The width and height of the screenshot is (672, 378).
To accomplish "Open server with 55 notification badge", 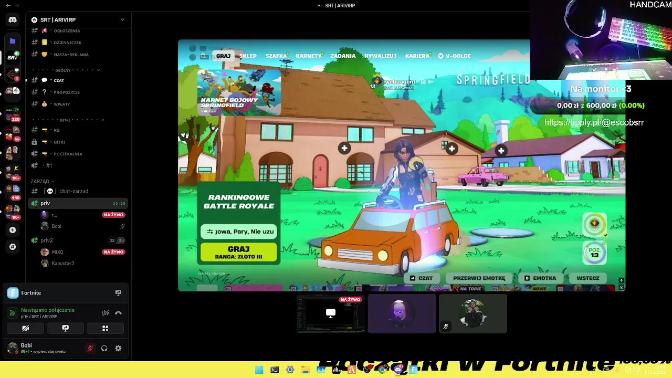I will click(13, 133).
